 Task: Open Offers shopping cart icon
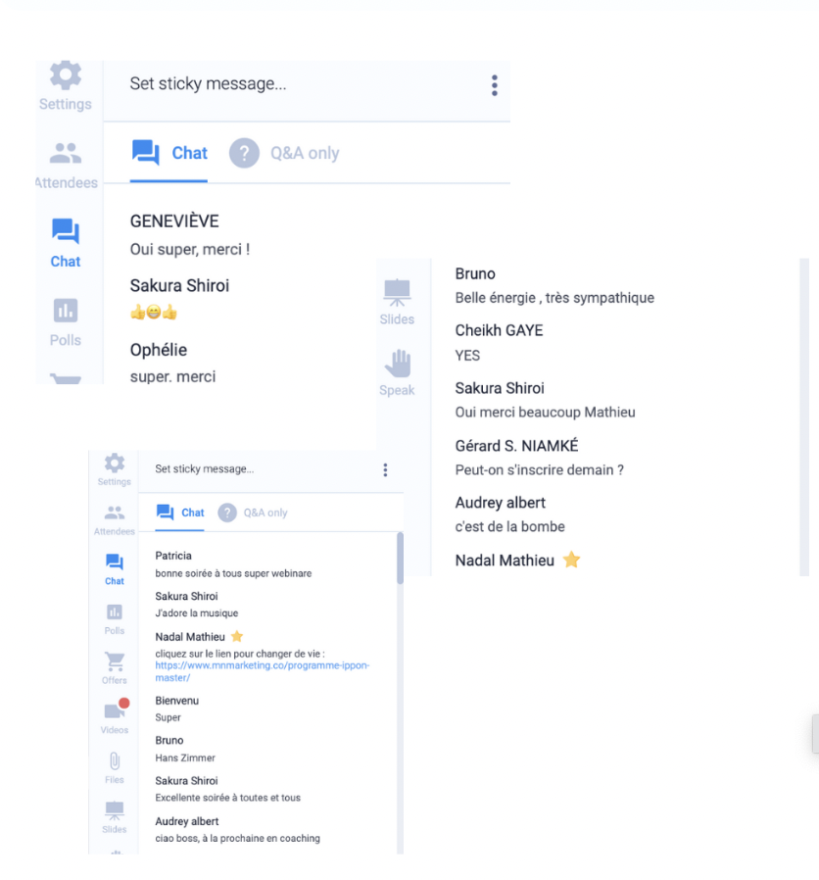coord(115,661)
